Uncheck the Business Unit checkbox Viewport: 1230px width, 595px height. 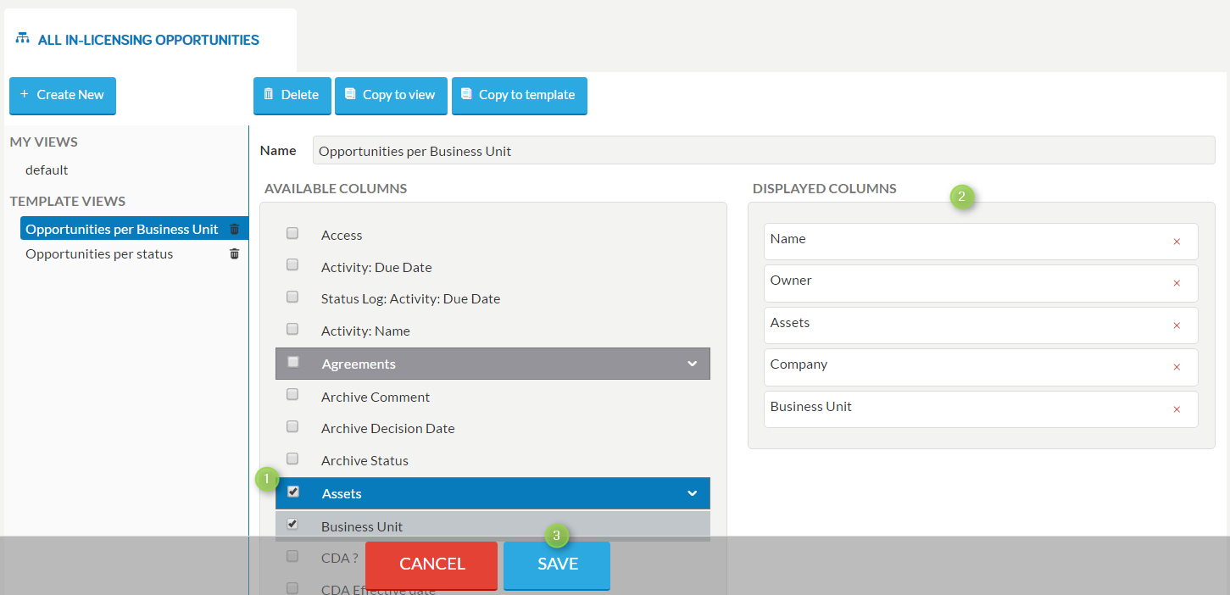pos(292,524)
